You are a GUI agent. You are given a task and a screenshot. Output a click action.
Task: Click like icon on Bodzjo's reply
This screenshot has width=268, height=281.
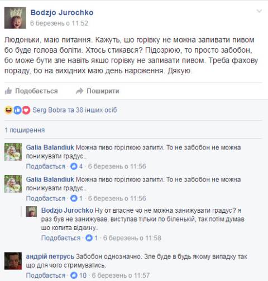click(89, 238)
